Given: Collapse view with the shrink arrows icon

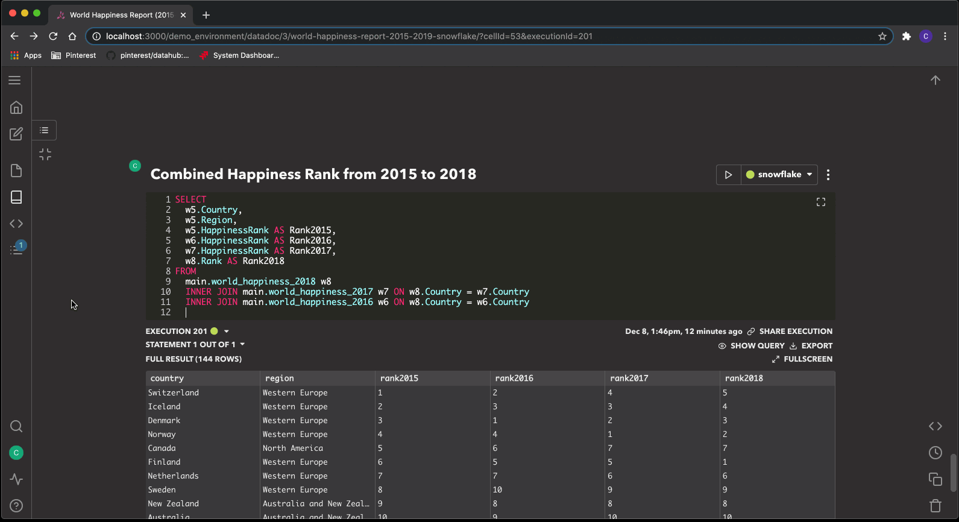Looking at the screenshot, I should coord(45,155).
